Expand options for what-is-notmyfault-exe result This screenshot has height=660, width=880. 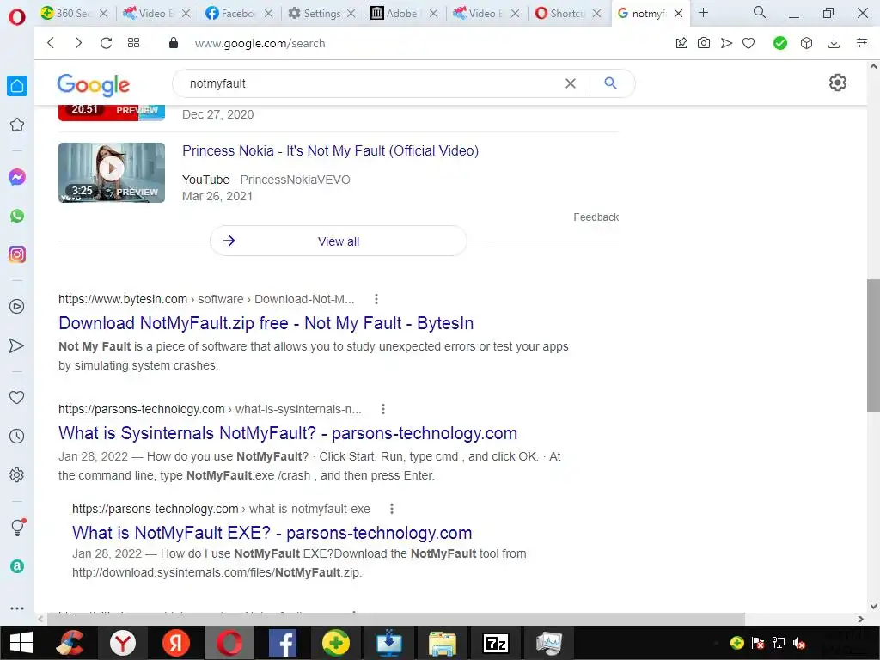pyautogui.click(x=392, y=509)
